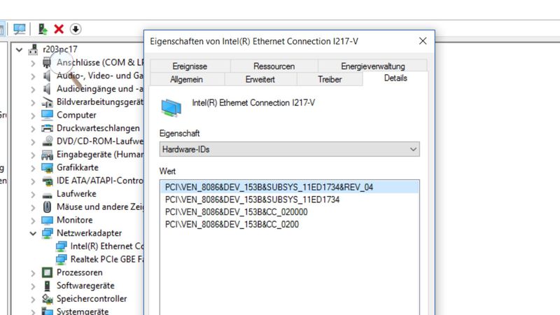This screenshot has width=560, height=315.
Task: Close the Eigenschaften dialog
Action: 423,41
